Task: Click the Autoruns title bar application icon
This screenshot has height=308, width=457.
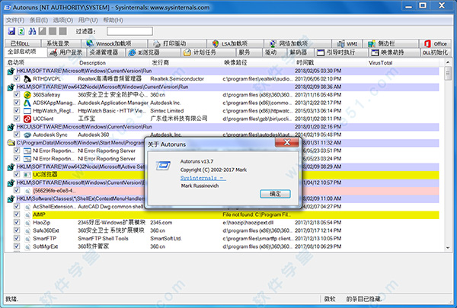Action: coord(7,7)
